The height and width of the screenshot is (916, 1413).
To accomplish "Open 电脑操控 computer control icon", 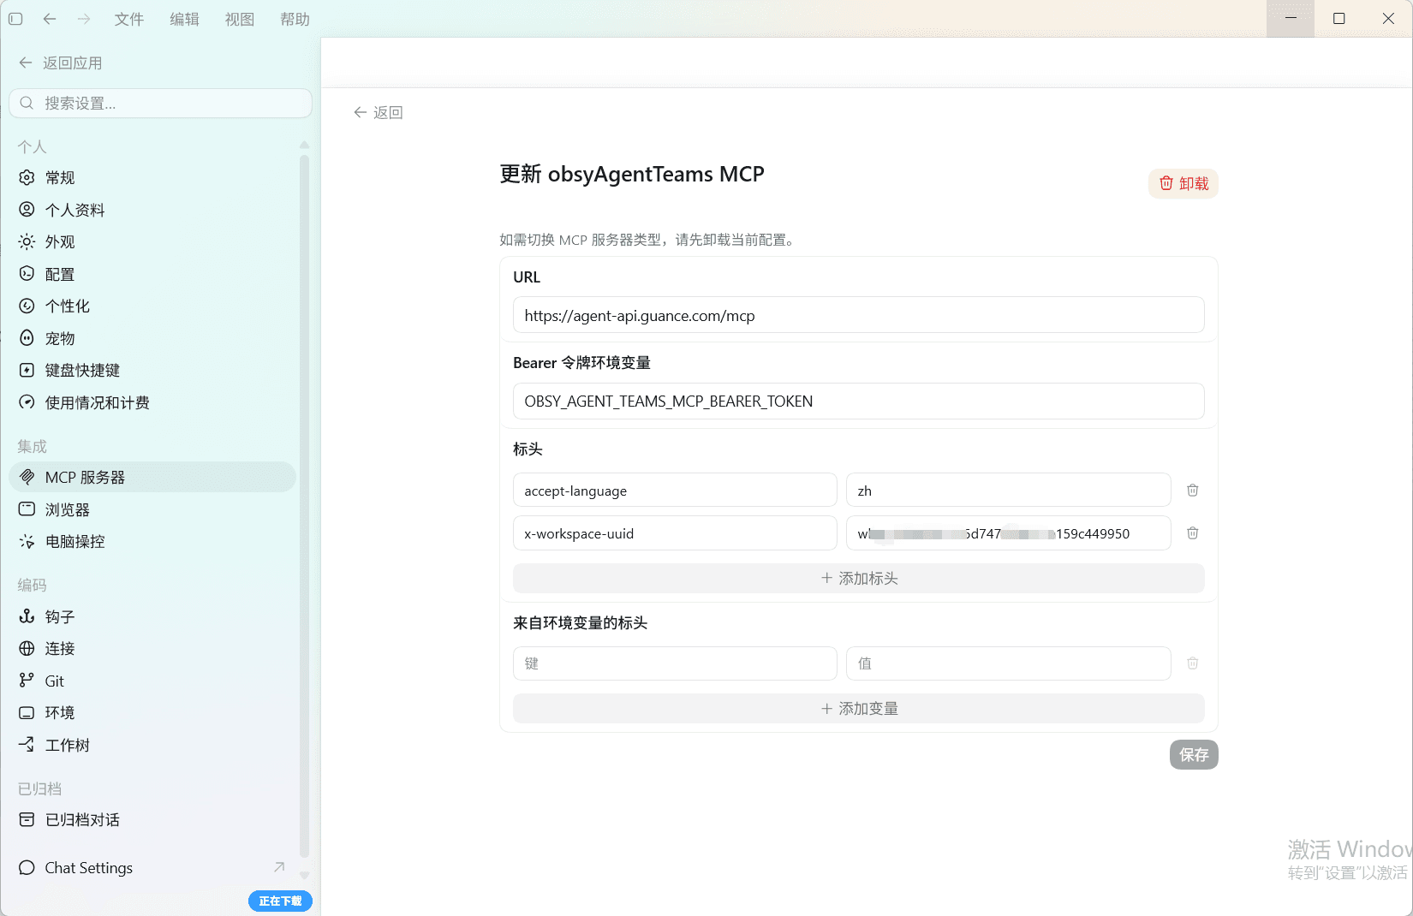I will pos(27,541).
